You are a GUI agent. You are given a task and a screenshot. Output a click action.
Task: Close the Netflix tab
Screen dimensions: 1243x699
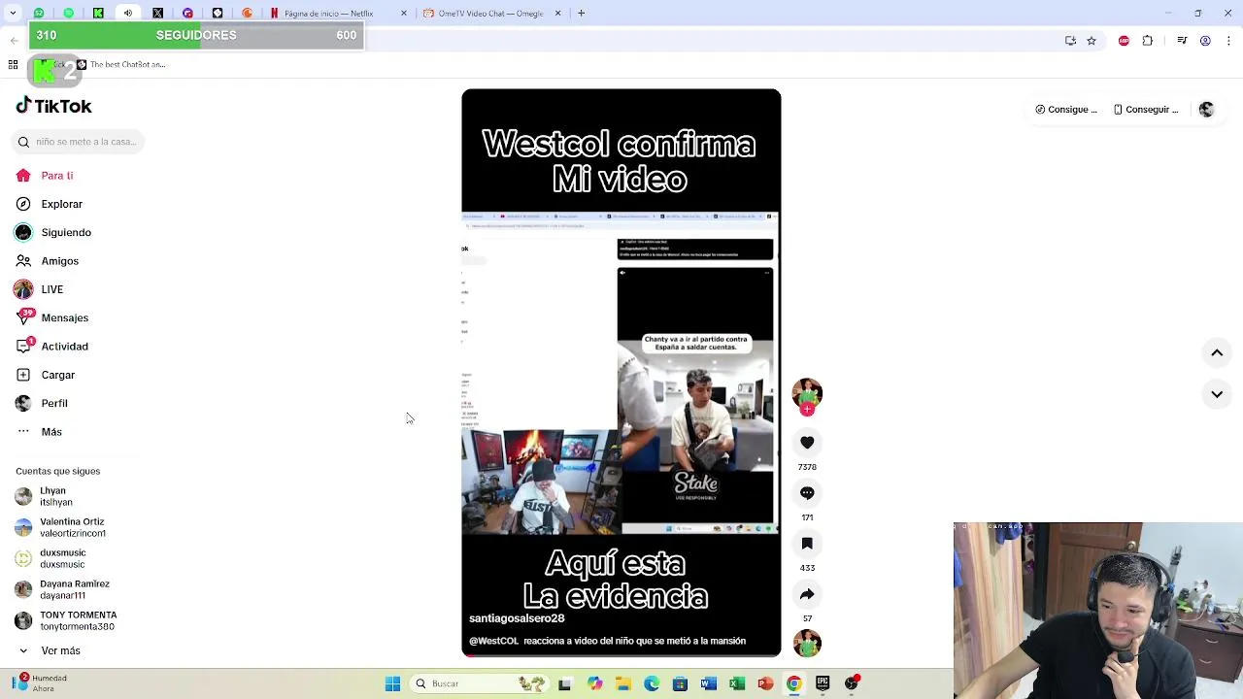(x=404, y=14)
